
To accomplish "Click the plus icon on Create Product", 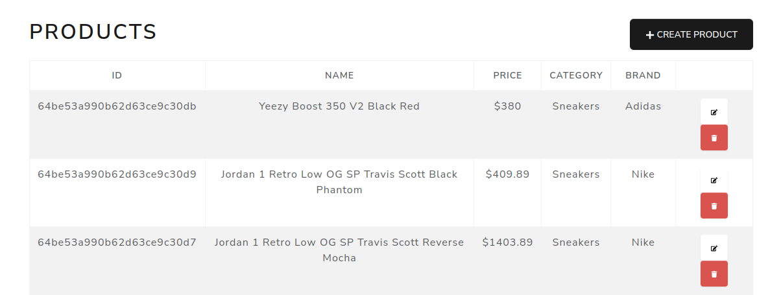I will [x=649, y=35].
